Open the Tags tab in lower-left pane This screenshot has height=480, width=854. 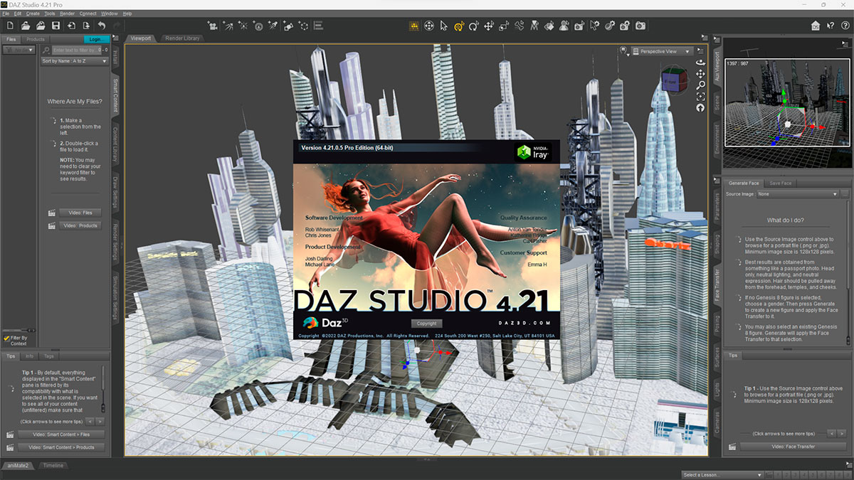[49, 356]
